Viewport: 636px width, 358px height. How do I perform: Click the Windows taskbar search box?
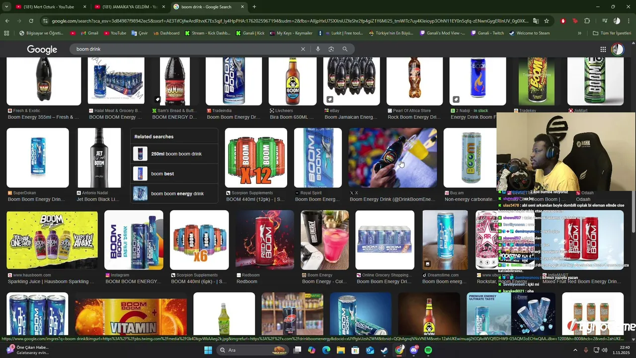[x=253, y=350]
